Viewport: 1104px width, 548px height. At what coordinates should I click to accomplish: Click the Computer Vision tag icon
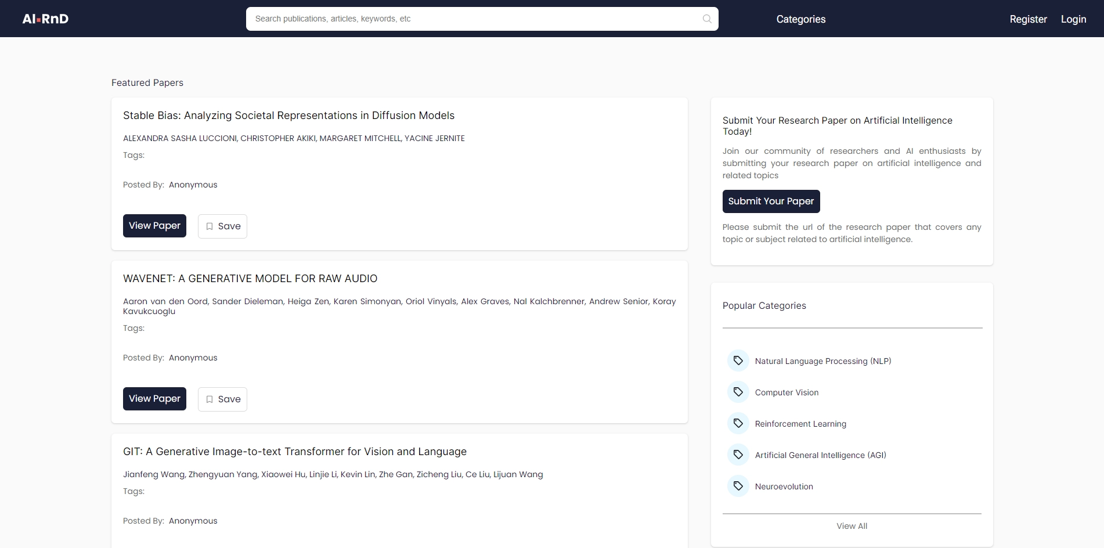click(x=738, y=392)
